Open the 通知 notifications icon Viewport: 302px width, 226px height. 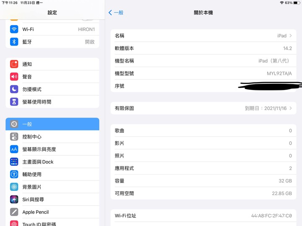point(14,64)
